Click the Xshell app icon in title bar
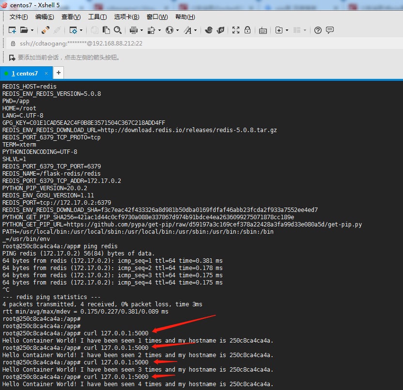Image resolution: width=403 pixels, height=390 pixels. pos(4,5)
